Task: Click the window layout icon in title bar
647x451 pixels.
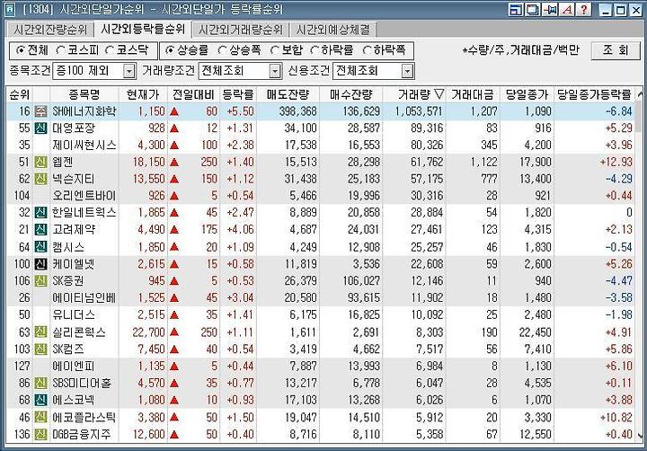Action: point(516,10)
